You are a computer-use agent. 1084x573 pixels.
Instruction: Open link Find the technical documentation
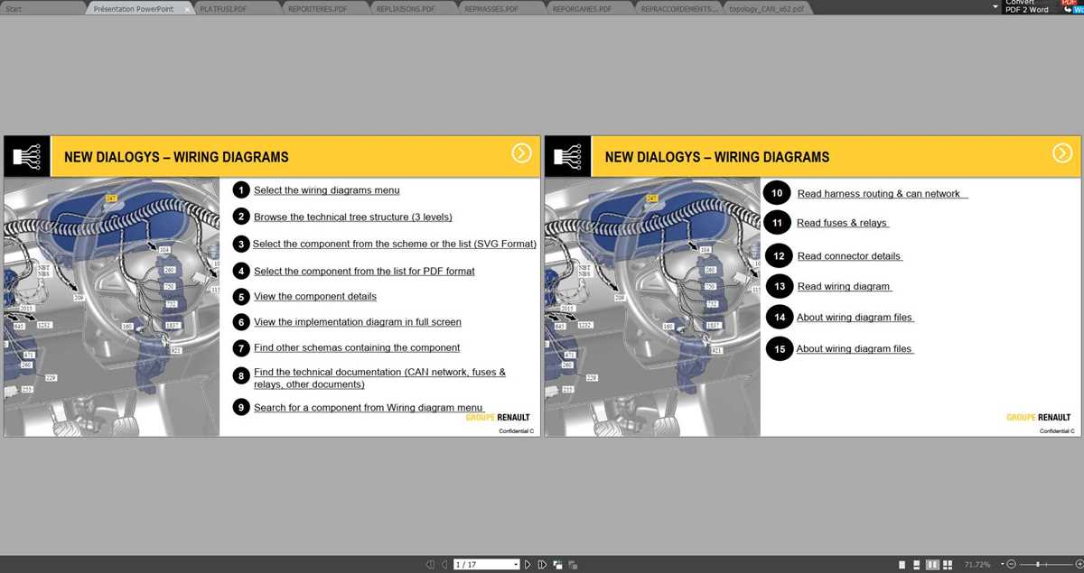379,378
